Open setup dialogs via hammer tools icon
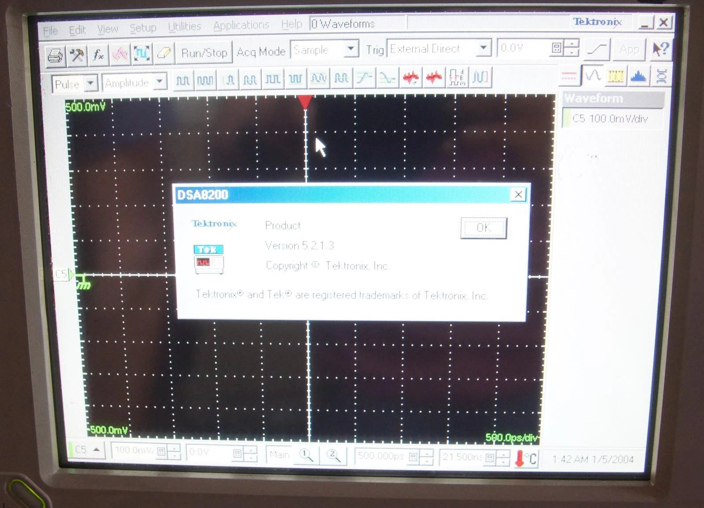704x508 pixels. coord(77,55)
